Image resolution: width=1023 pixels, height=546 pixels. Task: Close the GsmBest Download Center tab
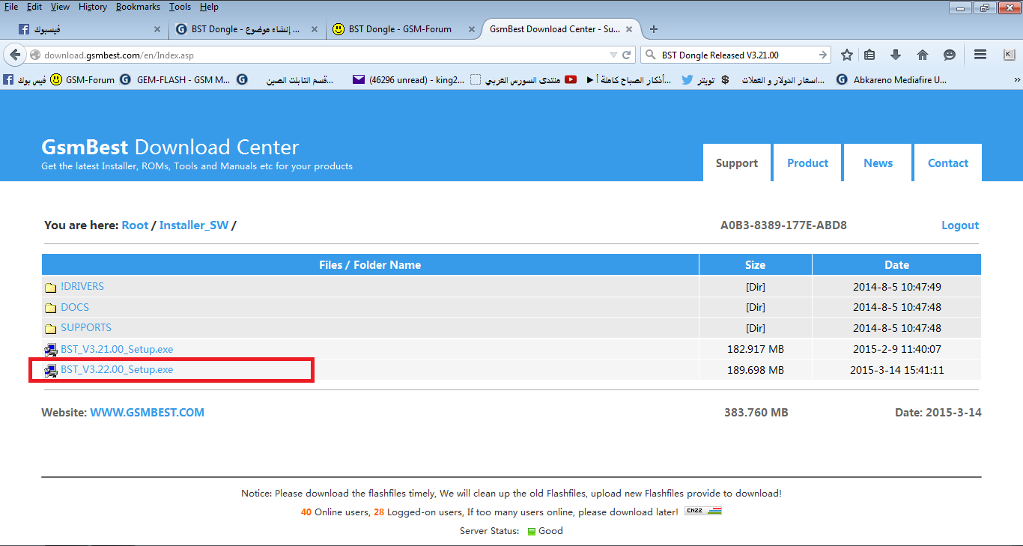629,29
